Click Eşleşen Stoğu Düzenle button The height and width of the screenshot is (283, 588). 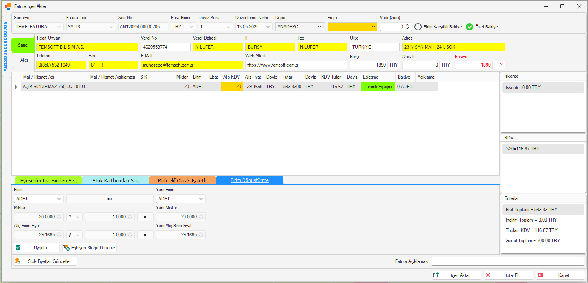pos(90,248)
